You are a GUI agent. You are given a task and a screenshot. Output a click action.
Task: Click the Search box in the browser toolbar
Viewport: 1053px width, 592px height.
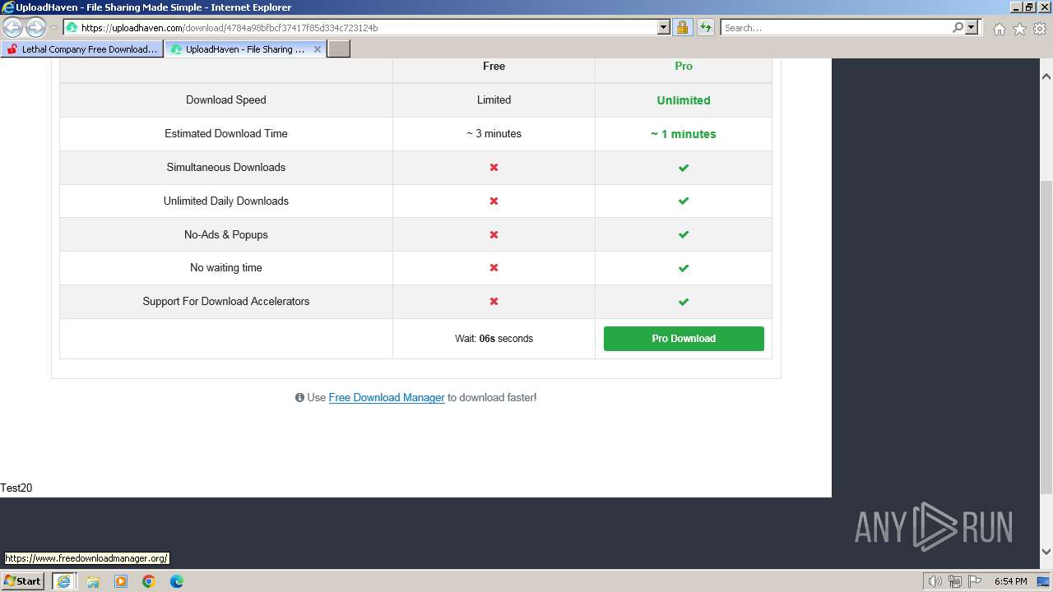tap(836, 28)
